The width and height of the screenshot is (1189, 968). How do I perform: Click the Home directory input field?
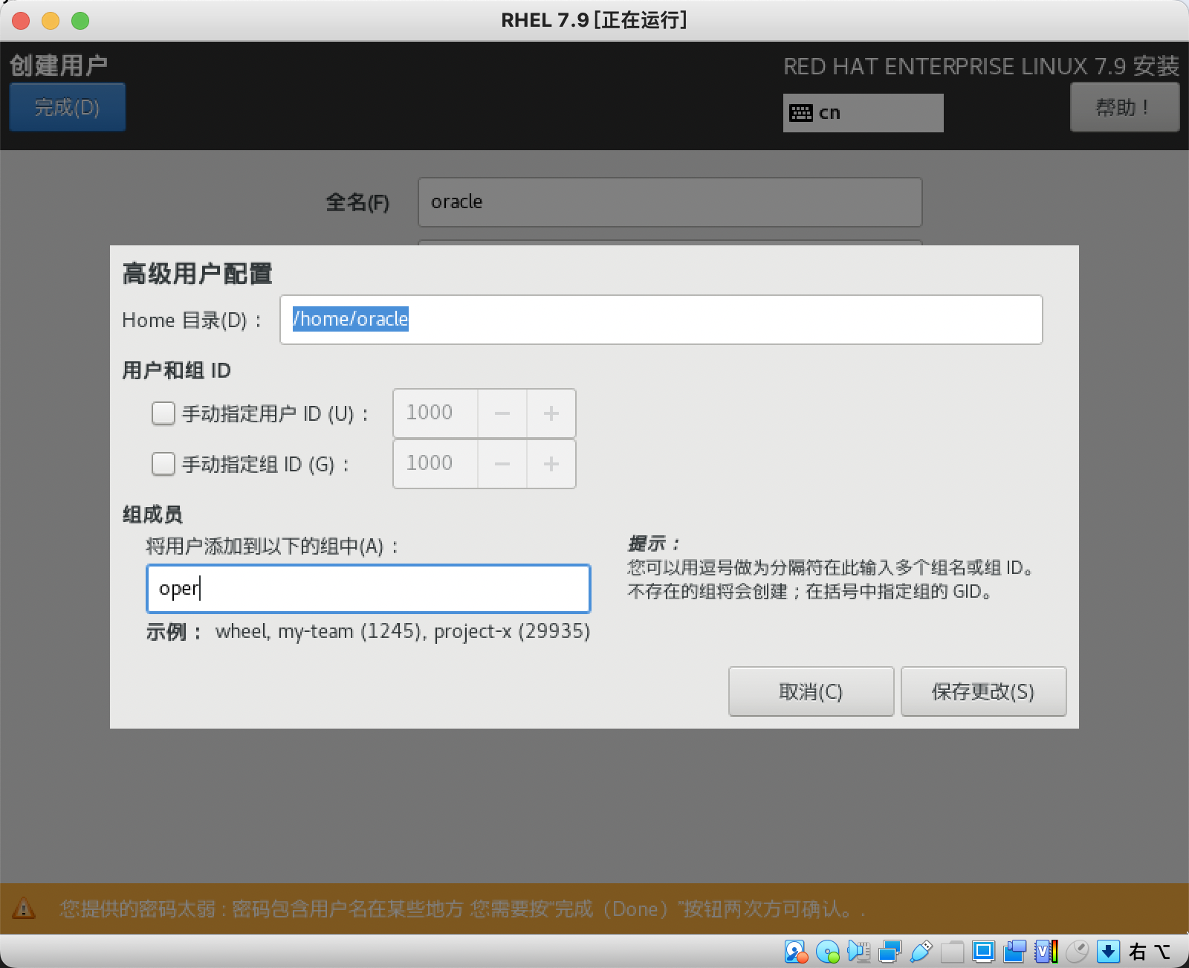click(661, 320)
